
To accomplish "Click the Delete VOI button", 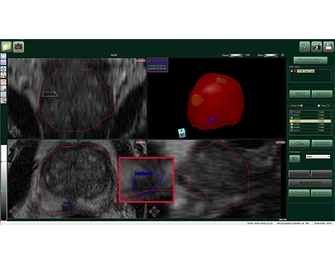I will pos(322,144).
